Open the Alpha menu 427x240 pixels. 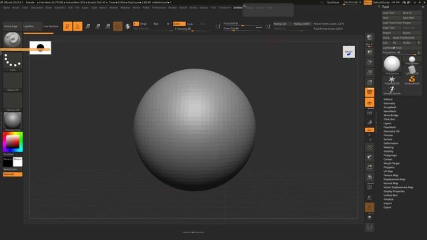click(x=7, y=7)
